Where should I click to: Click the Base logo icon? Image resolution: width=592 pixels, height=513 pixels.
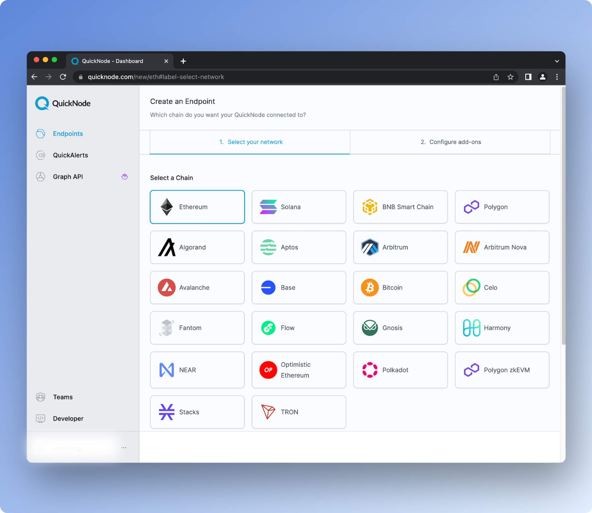point(268,287)
